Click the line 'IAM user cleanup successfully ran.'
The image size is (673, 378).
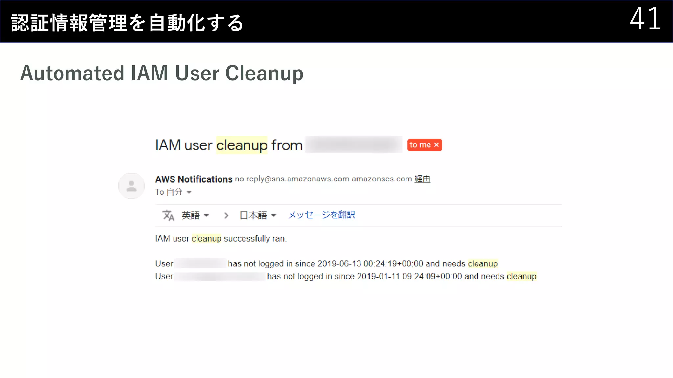click(x=221, y=239)
